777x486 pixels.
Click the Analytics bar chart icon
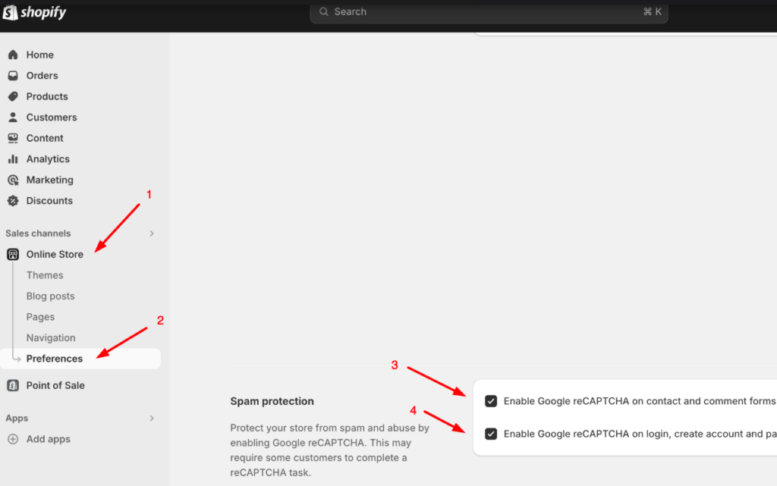coord(13,159)
